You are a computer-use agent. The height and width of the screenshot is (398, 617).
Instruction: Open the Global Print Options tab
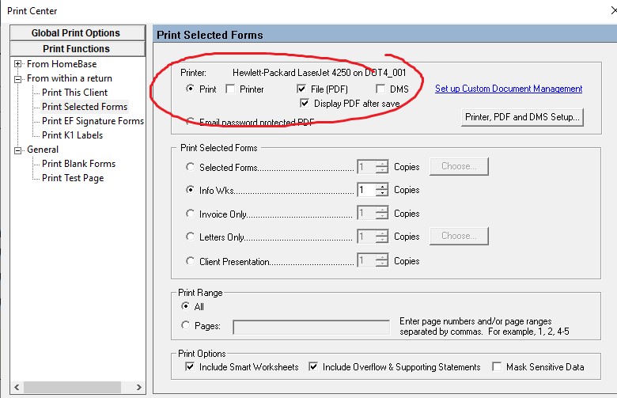76,33
